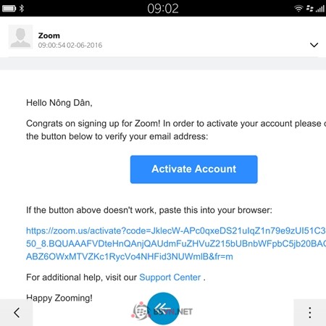
Task: Tap the Zoom sender name
Action: coord(49,35)
